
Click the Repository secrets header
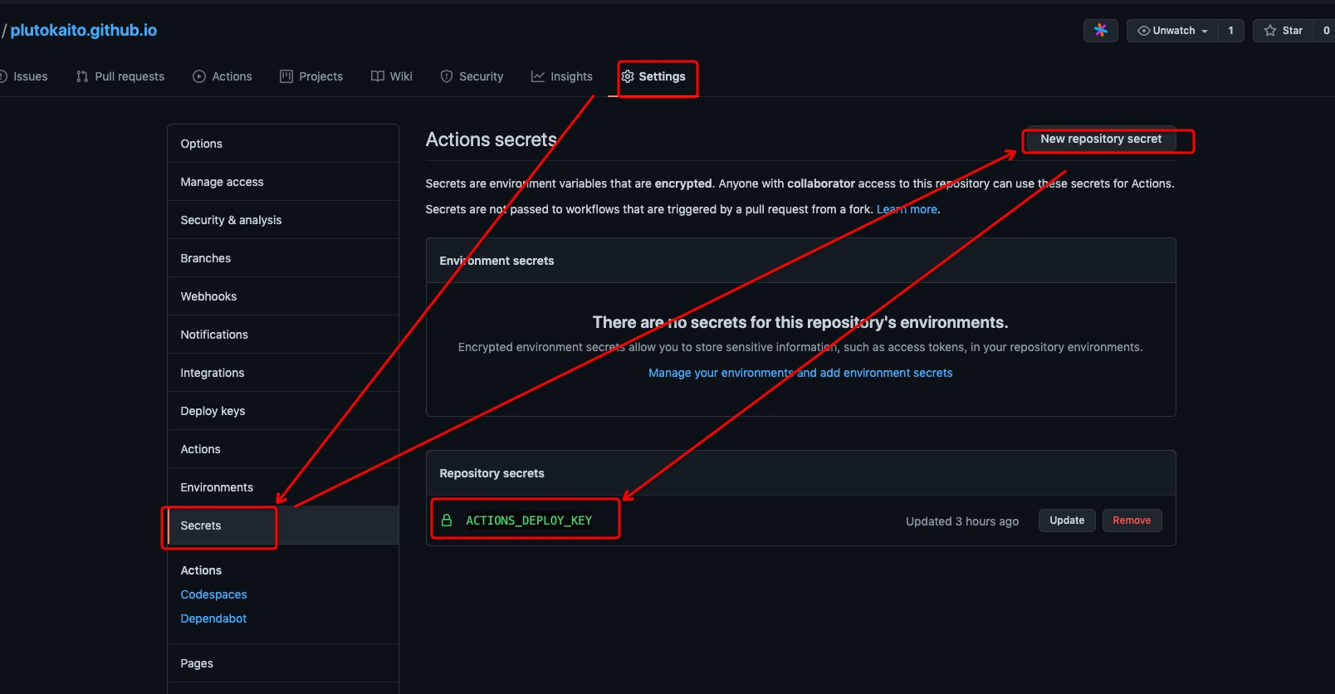(491, 473)
